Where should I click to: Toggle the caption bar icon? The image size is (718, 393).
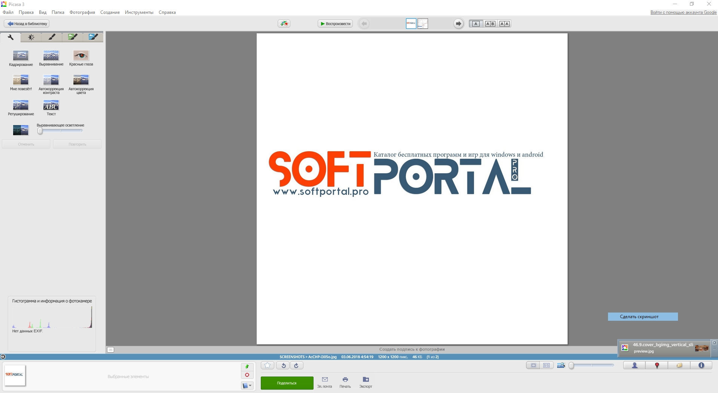110,350
